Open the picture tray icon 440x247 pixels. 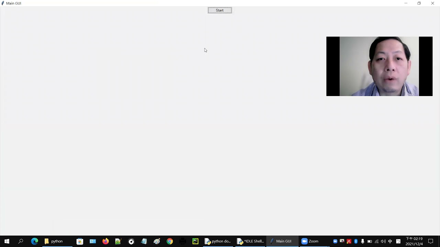(342, 241)
